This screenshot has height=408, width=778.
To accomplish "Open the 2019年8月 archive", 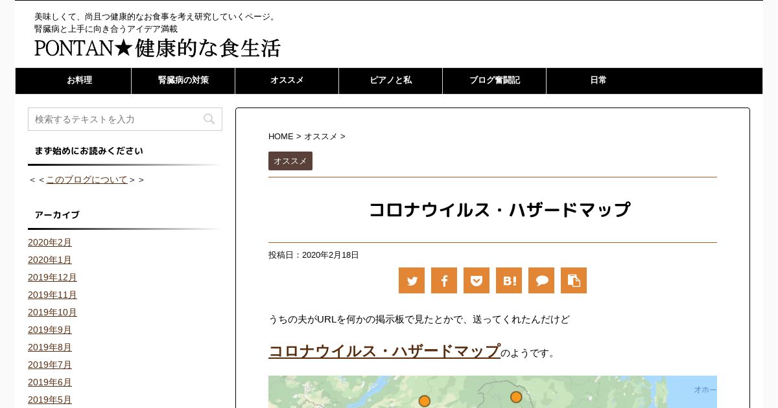I will [x=50, y=347].
